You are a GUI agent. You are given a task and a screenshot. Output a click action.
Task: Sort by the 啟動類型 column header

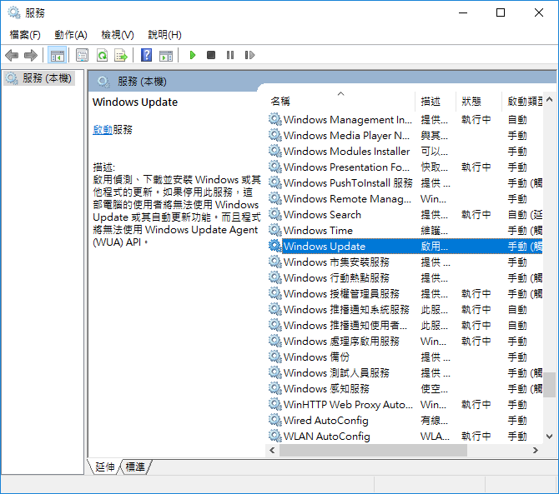[522, 102]
